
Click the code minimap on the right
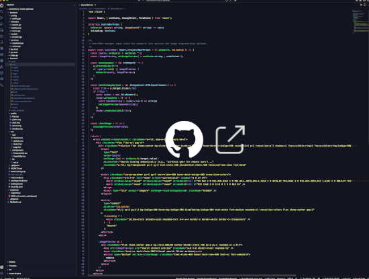click(360, 22)
